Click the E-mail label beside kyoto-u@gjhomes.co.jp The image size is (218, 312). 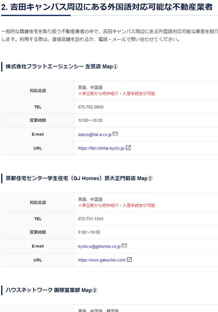click(x=38, y=246)
